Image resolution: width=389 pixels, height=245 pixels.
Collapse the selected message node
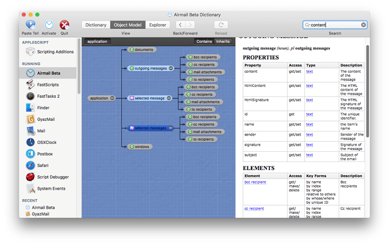coord(169,98)
